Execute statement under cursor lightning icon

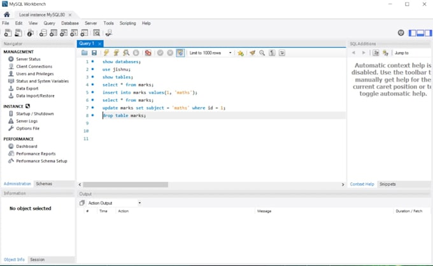pos(117,53)
